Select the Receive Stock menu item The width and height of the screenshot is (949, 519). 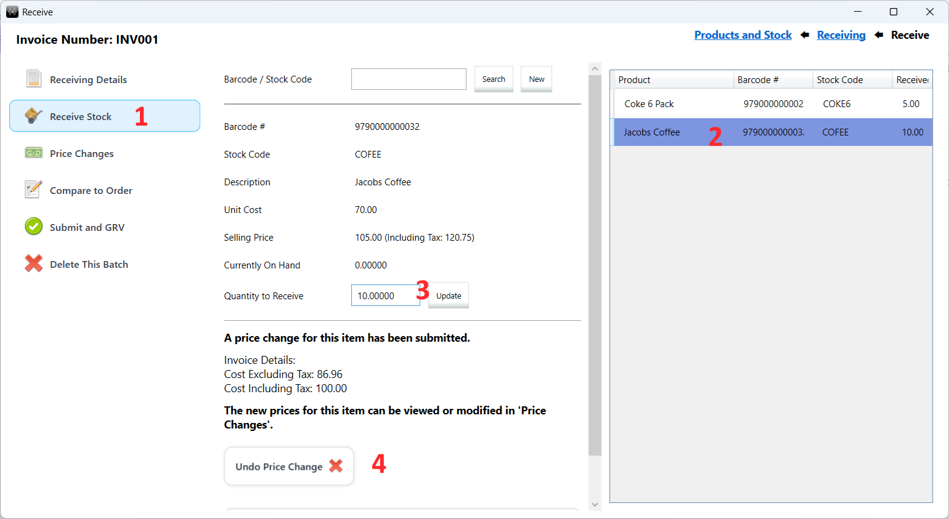tap(105, 116)
